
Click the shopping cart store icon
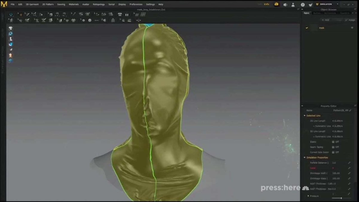pos(311,4)
